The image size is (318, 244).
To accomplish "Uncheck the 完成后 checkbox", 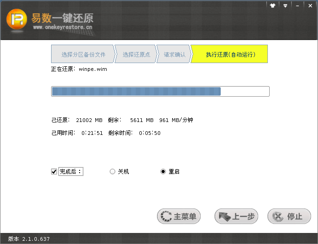I will pyautogui.click(x=54, y=172).
